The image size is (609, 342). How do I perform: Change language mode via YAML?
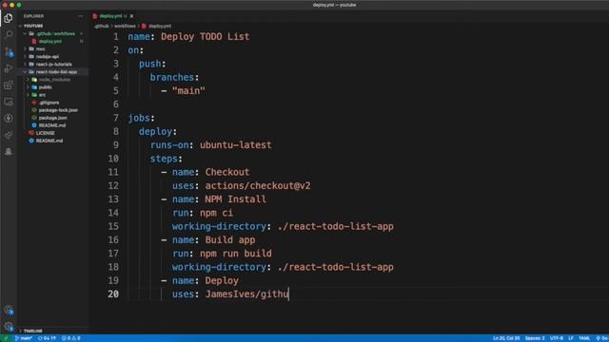[x=584, y=338]
